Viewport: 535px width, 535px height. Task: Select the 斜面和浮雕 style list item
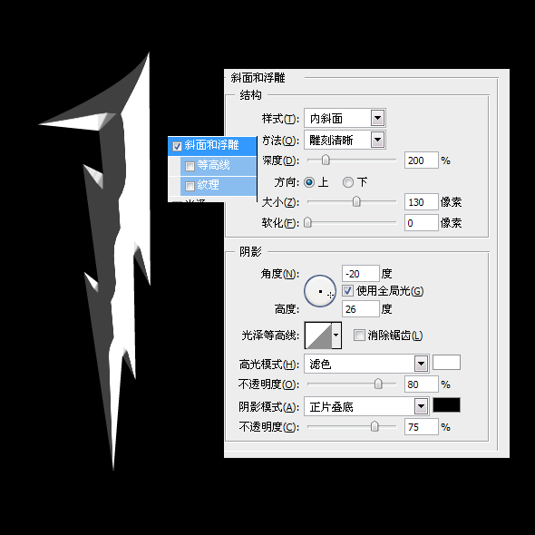point(212,146)
